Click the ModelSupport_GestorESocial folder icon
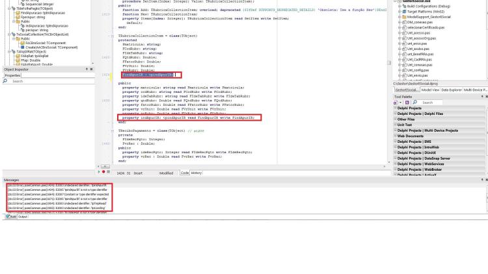 click(x=404, y=17)
